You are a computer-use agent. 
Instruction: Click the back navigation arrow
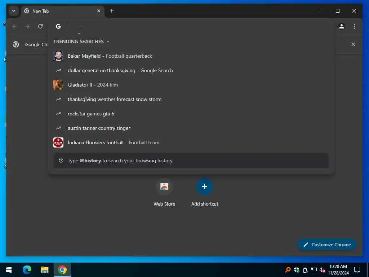14,26
